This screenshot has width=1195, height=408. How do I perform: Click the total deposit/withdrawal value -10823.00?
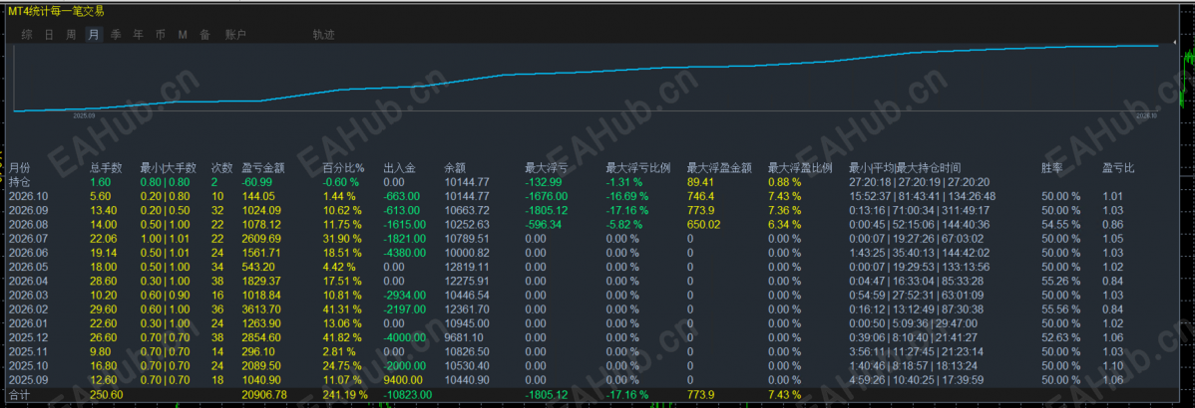408,394
